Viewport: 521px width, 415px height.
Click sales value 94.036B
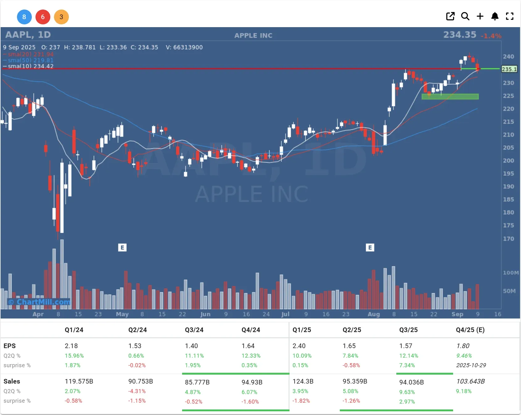(411, 382)
